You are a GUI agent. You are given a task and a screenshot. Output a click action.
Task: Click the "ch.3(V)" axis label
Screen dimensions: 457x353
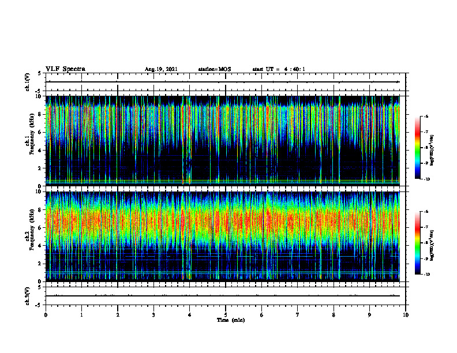click(27, 296)
